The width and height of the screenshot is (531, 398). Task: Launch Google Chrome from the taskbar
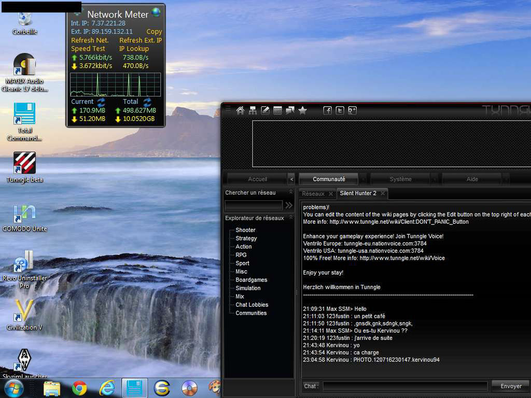[79, 388]
